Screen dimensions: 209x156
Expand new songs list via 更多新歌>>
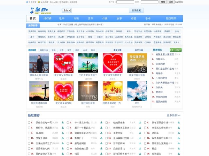(x=174, y=115)
